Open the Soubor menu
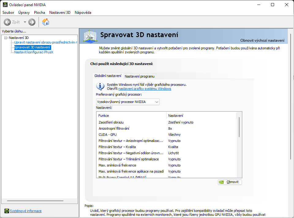The height and width of the screenshot is (218, 294). pyautogui.click(x=8, y=13)
